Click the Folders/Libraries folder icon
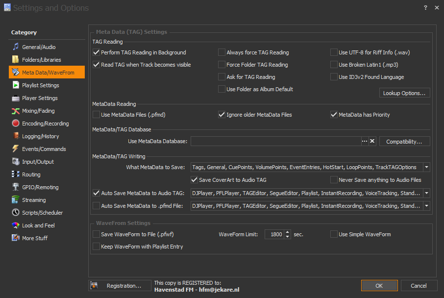The height and width of the screenshot is (298, 444). click(16, 59)
